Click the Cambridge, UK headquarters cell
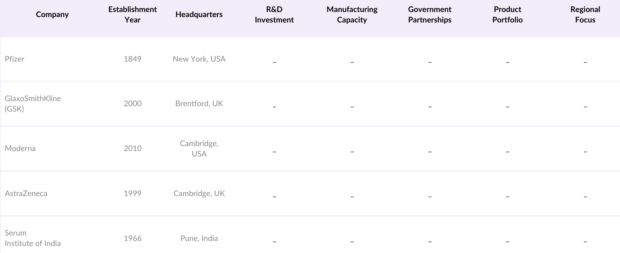620x253 pixels. (199, 193)
